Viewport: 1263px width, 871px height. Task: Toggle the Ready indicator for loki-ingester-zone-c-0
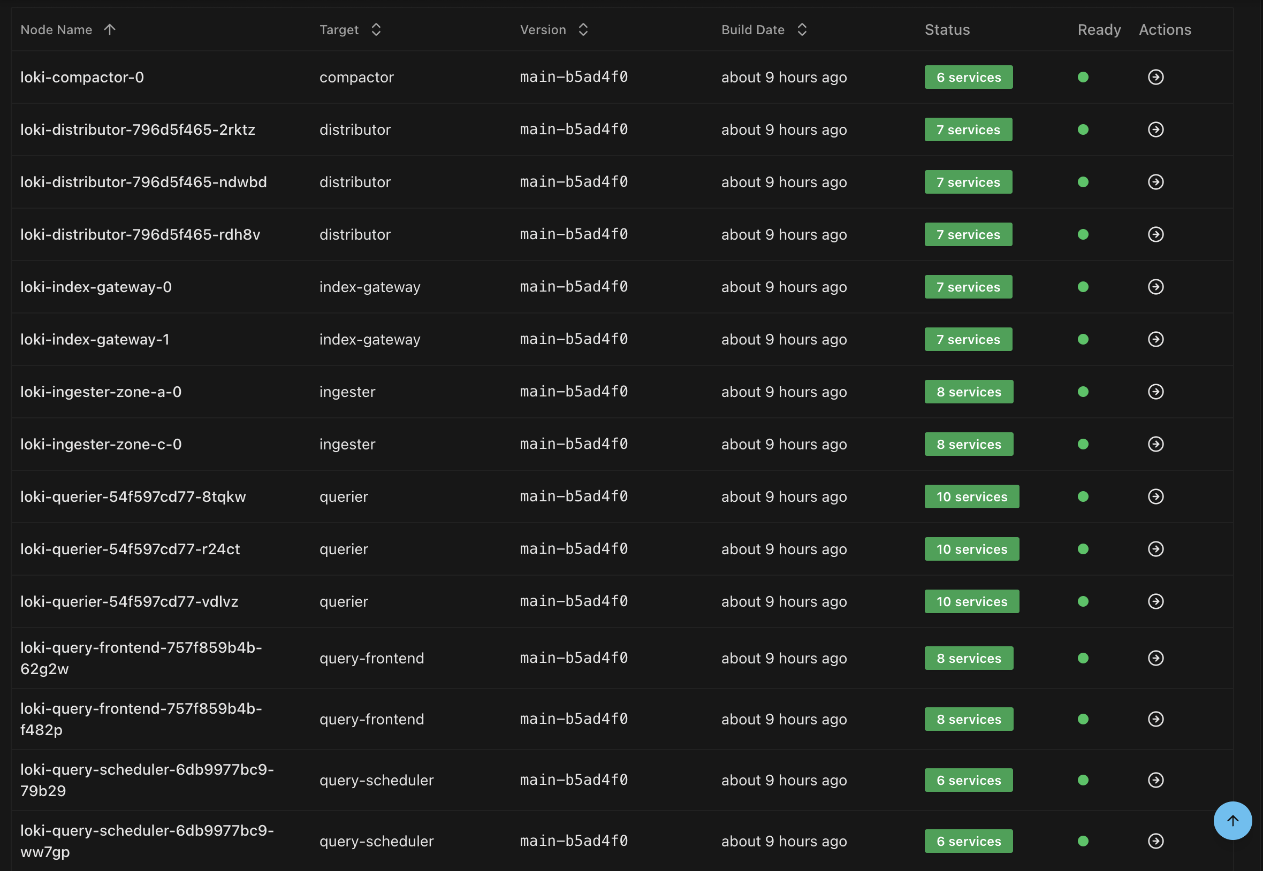point(1083,444)
